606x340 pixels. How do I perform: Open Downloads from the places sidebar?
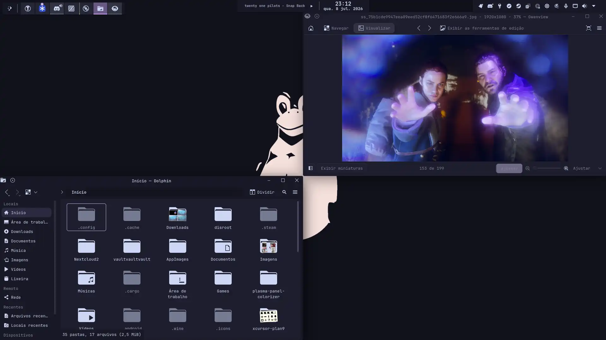coord(27,231)
